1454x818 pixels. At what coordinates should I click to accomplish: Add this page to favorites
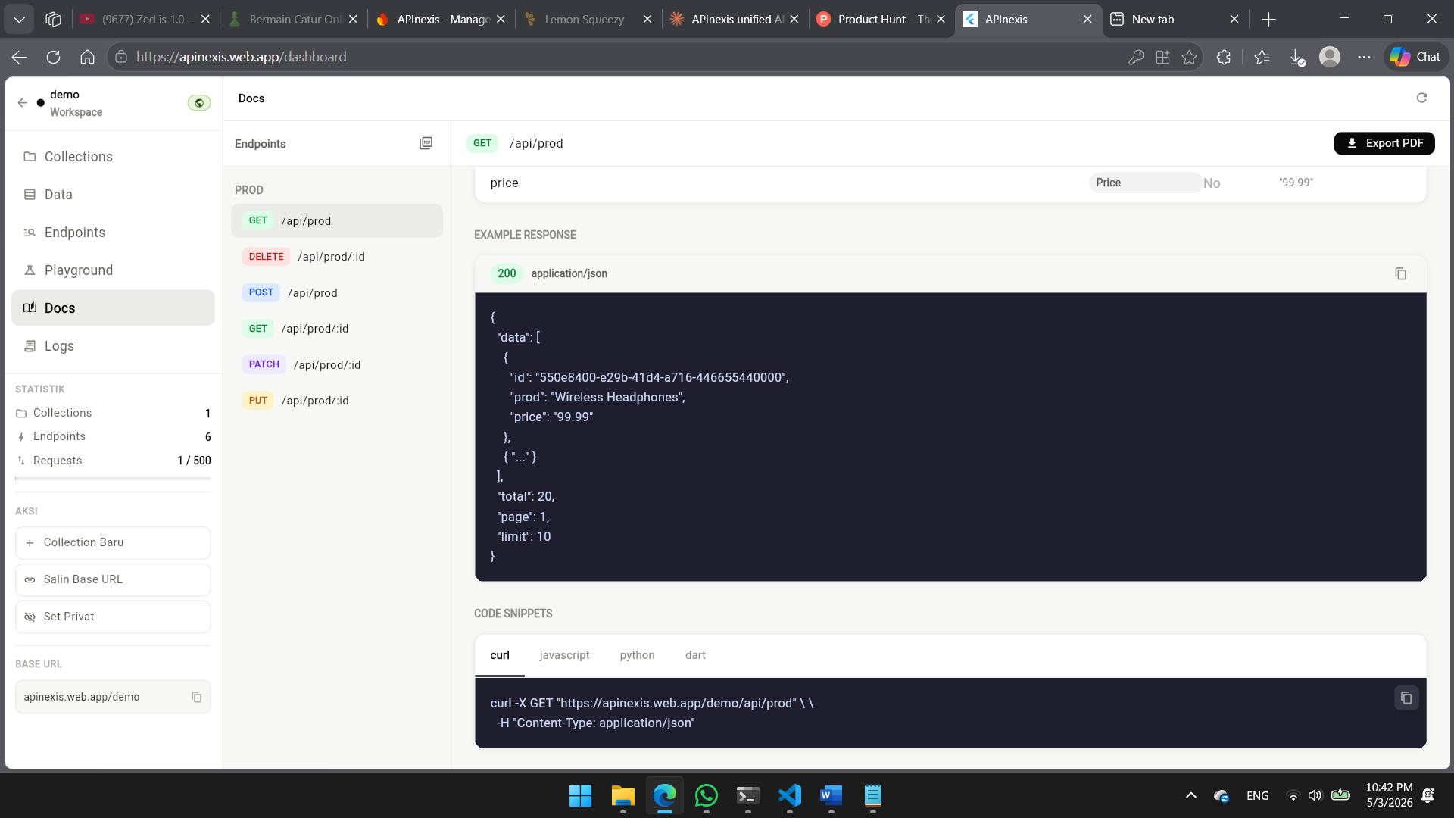point(1190,57)
